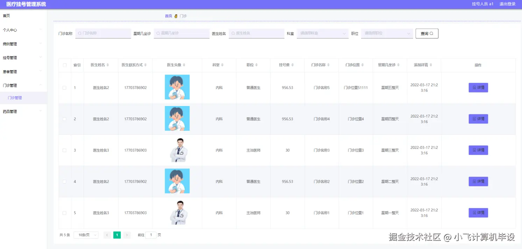522x249 pixels.
Task: Go to the next page arrow
Action: [127, 235]
